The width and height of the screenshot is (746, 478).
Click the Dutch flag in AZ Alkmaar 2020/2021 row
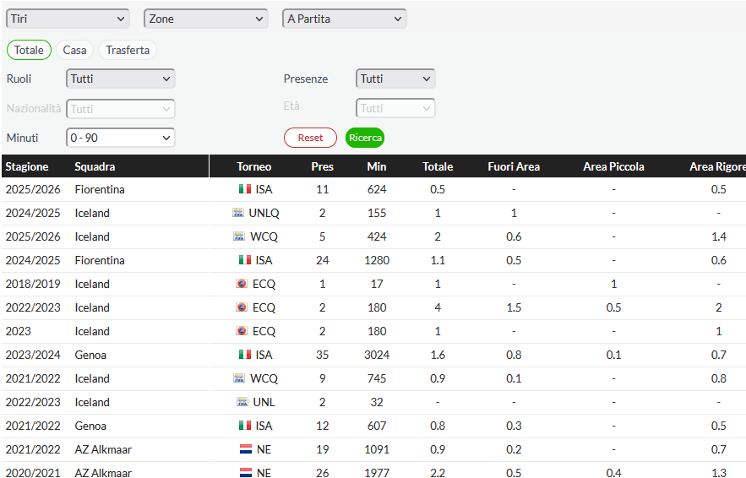point(246,473)
